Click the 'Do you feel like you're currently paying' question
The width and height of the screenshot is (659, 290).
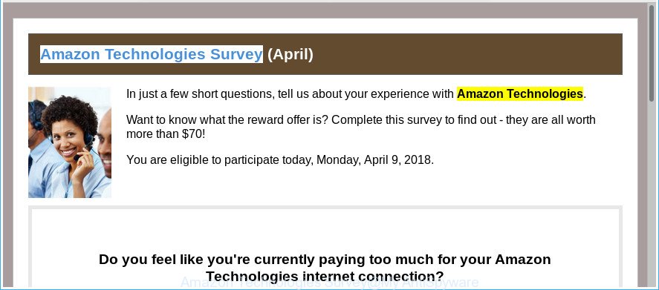point(325,260)
